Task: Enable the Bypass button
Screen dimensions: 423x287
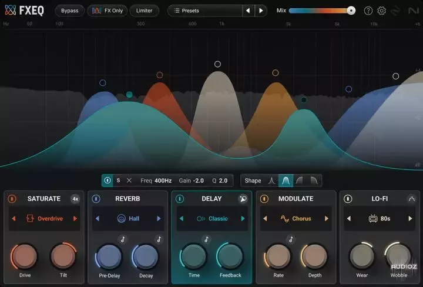Action: click(x=69, y=11)
